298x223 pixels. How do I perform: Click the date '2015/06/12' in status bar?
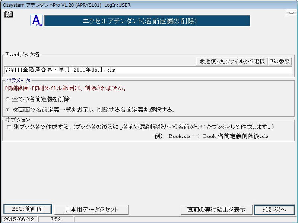19,219
